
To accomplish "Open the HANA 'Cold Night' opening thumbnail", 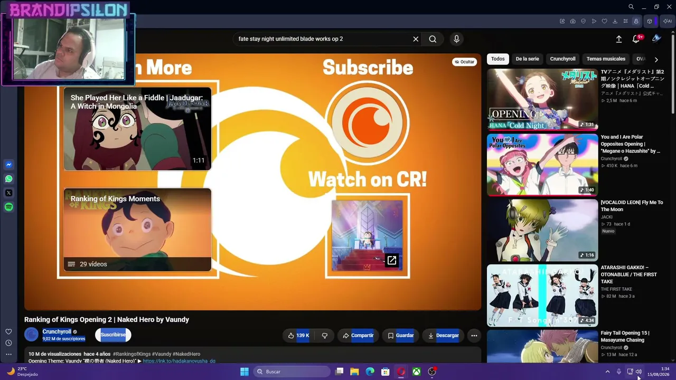I will click(x=542, y=99).
